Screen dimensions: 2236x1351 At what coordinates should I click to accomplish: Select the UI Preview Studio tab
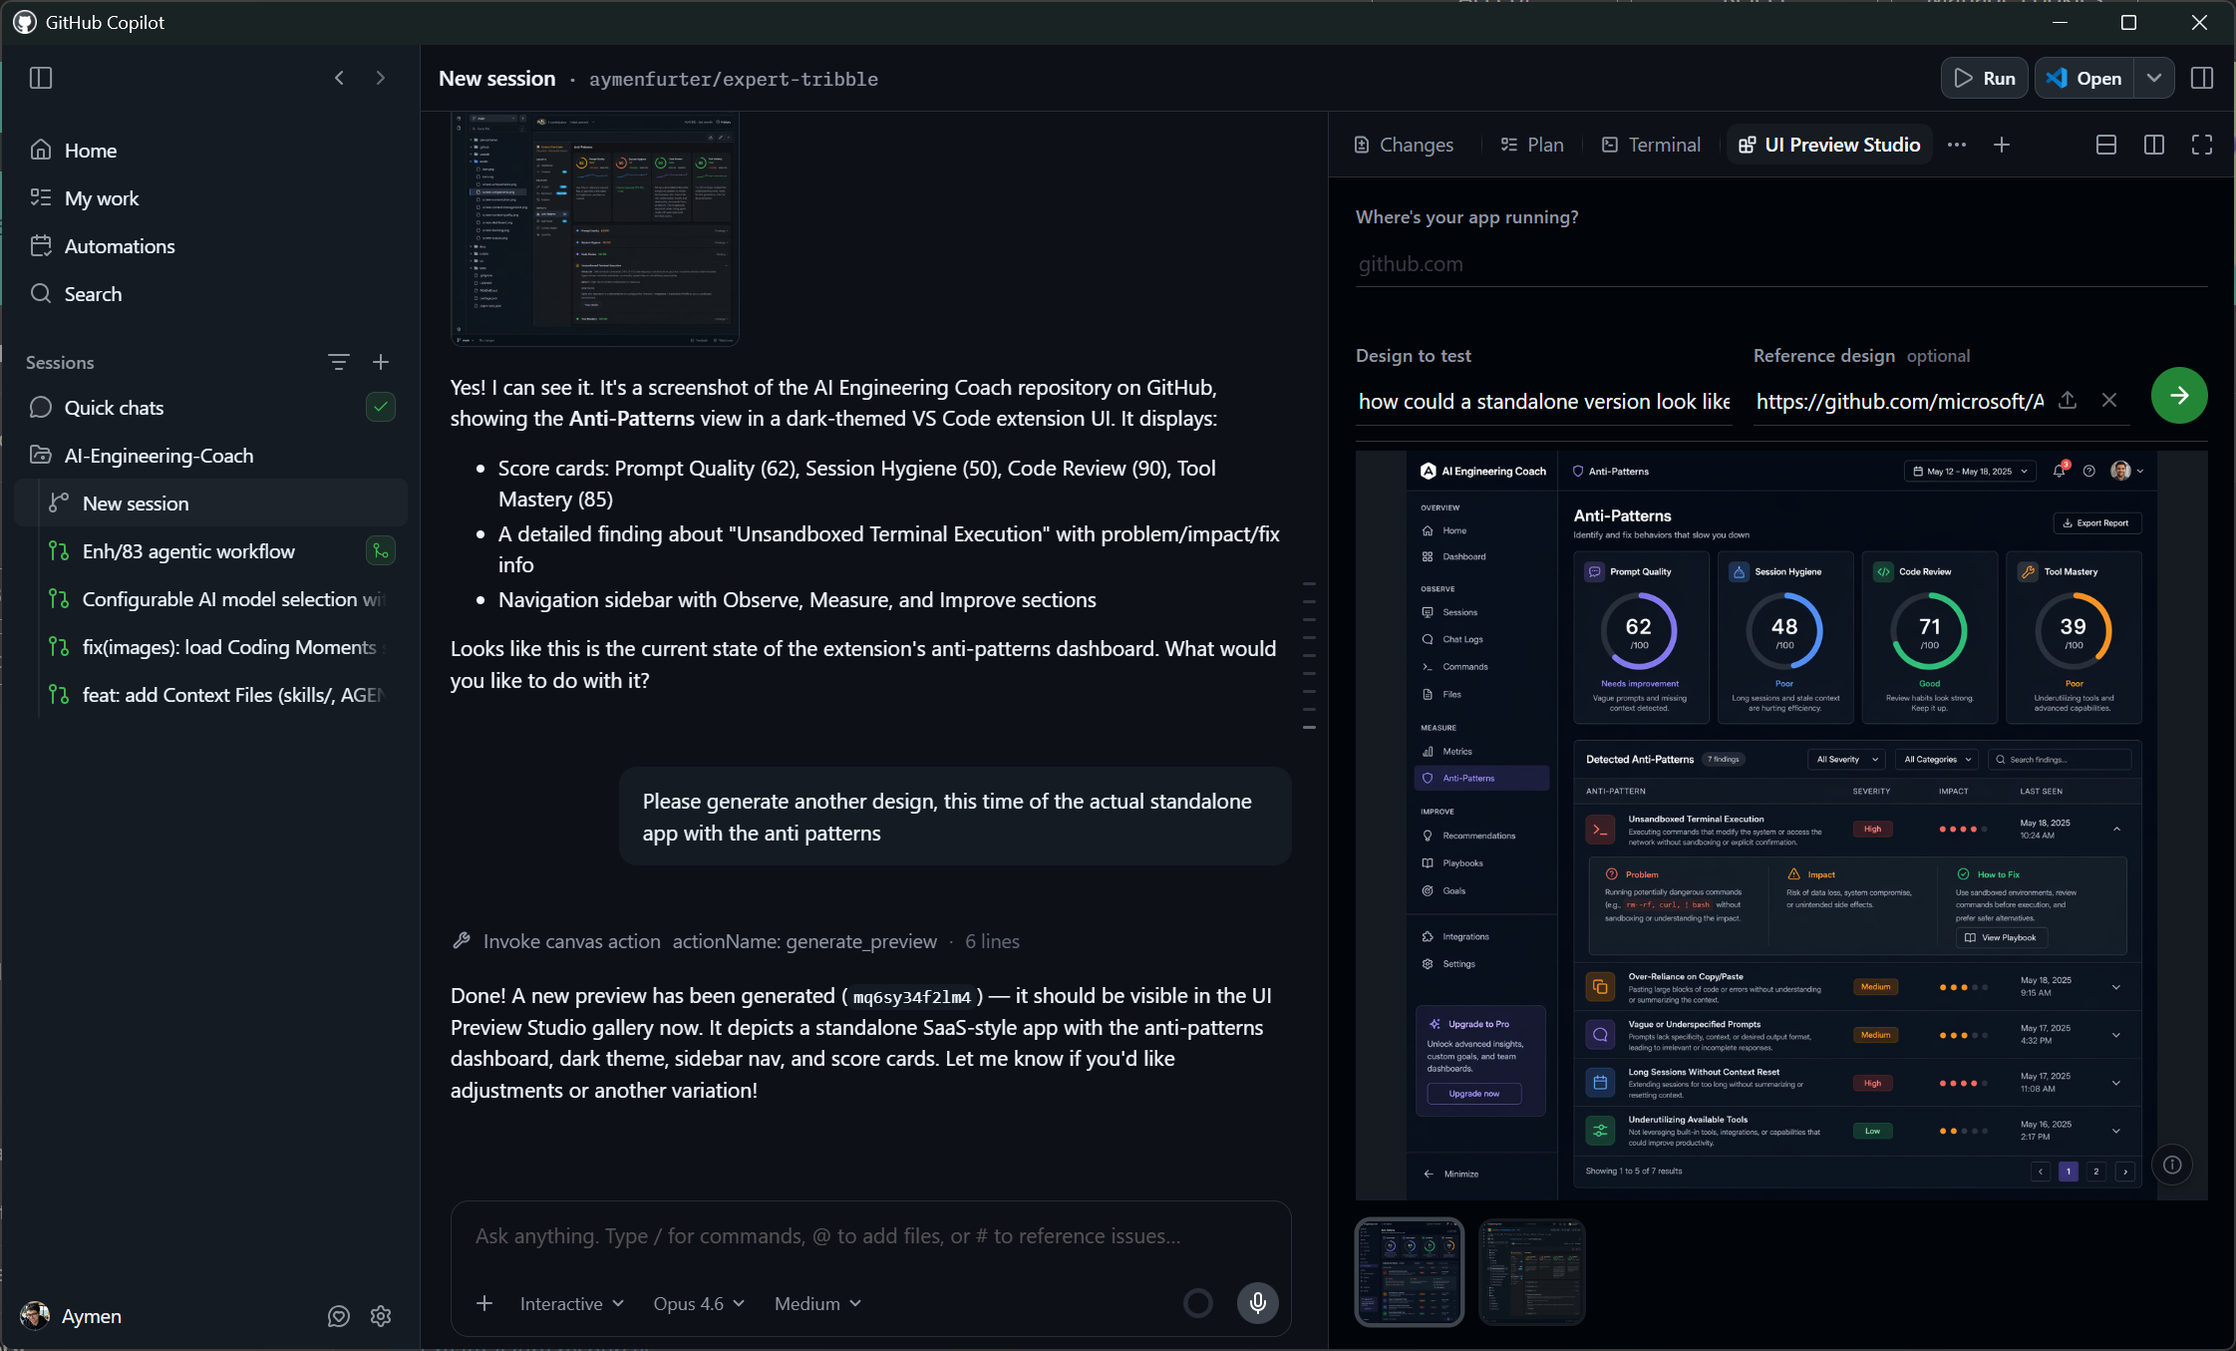(x=1829, y=145)
